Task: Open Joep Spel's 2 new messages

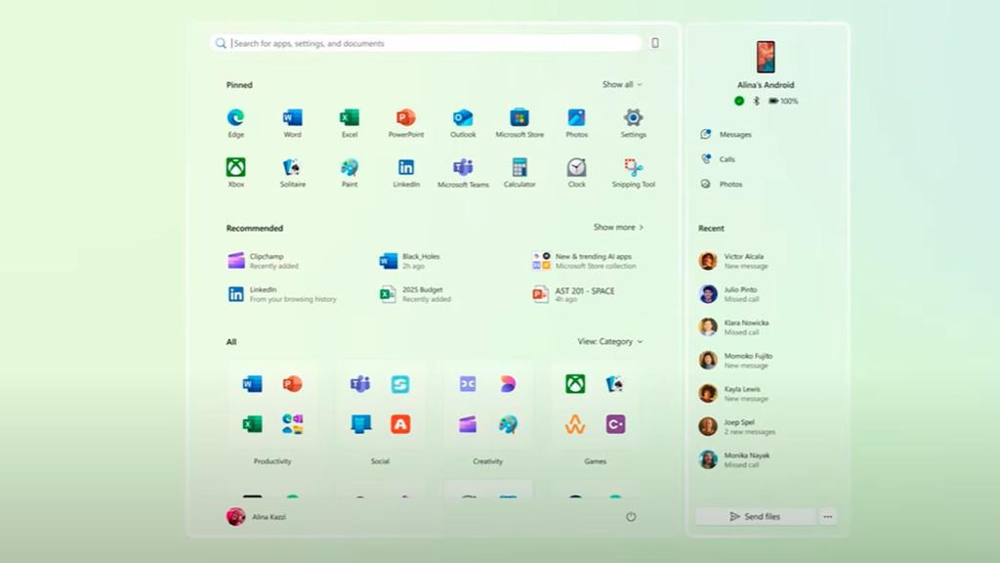Action: 737,426
